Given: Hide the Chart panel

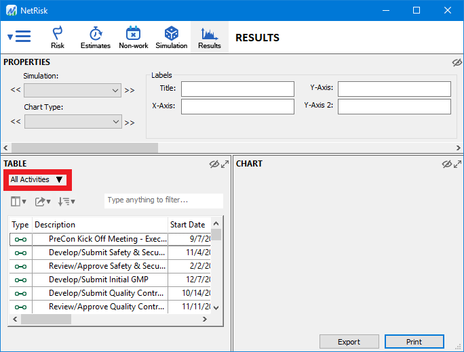Looking at the screenshot, I should [446, 164].
